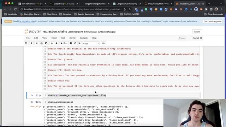Image resolution: width=226 pixels, height=127 pixels.
Task: Close the API Reference browser tab
Action: [x=46, y=4]
